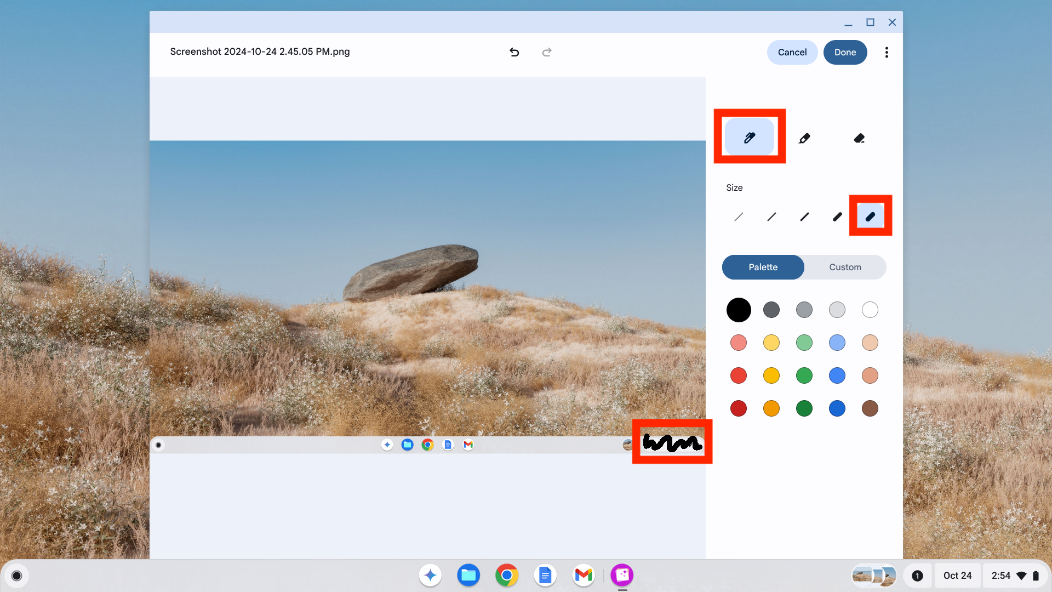Undo the last drawing stroke
Screen dimensions: 1052x592
point(514,52)
